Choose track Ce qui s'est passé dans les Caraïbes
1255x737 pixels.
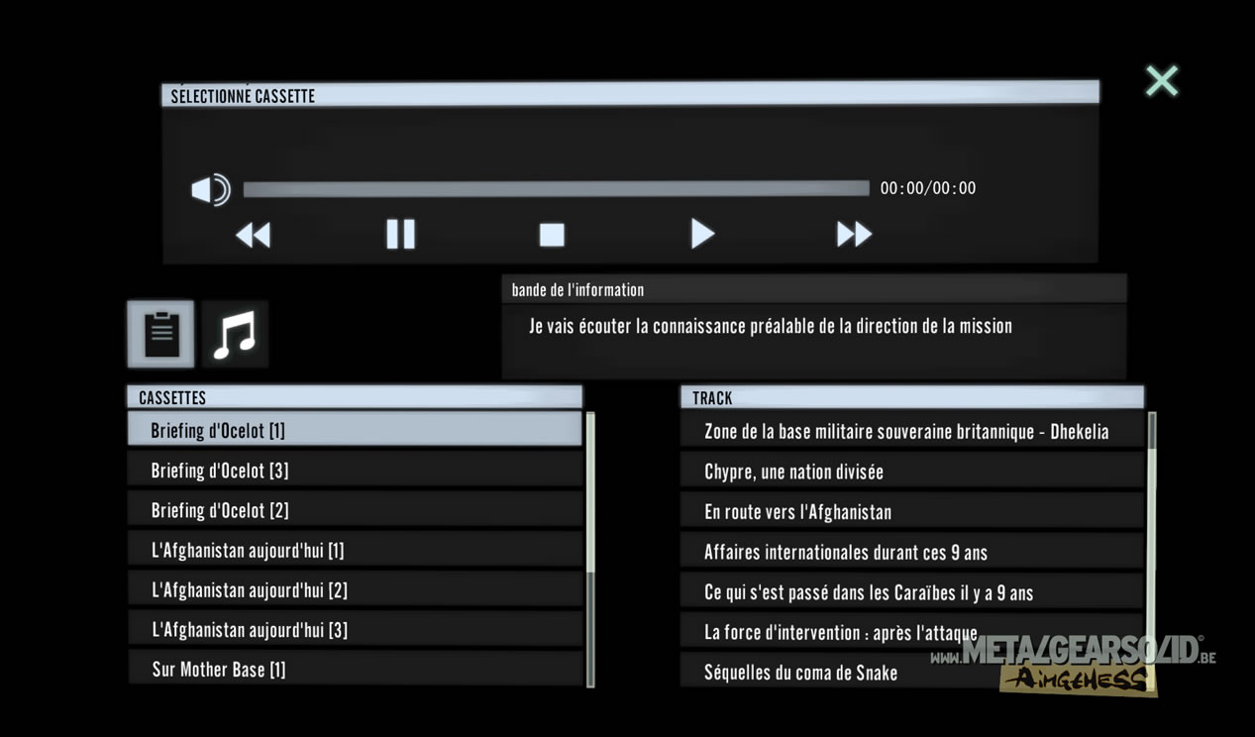(x=912, y=592)
